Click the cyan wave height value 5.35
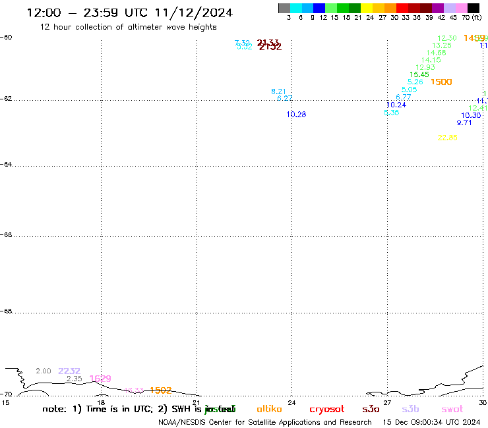Screen dimensions: 488x428 click(x=391, y=113)
